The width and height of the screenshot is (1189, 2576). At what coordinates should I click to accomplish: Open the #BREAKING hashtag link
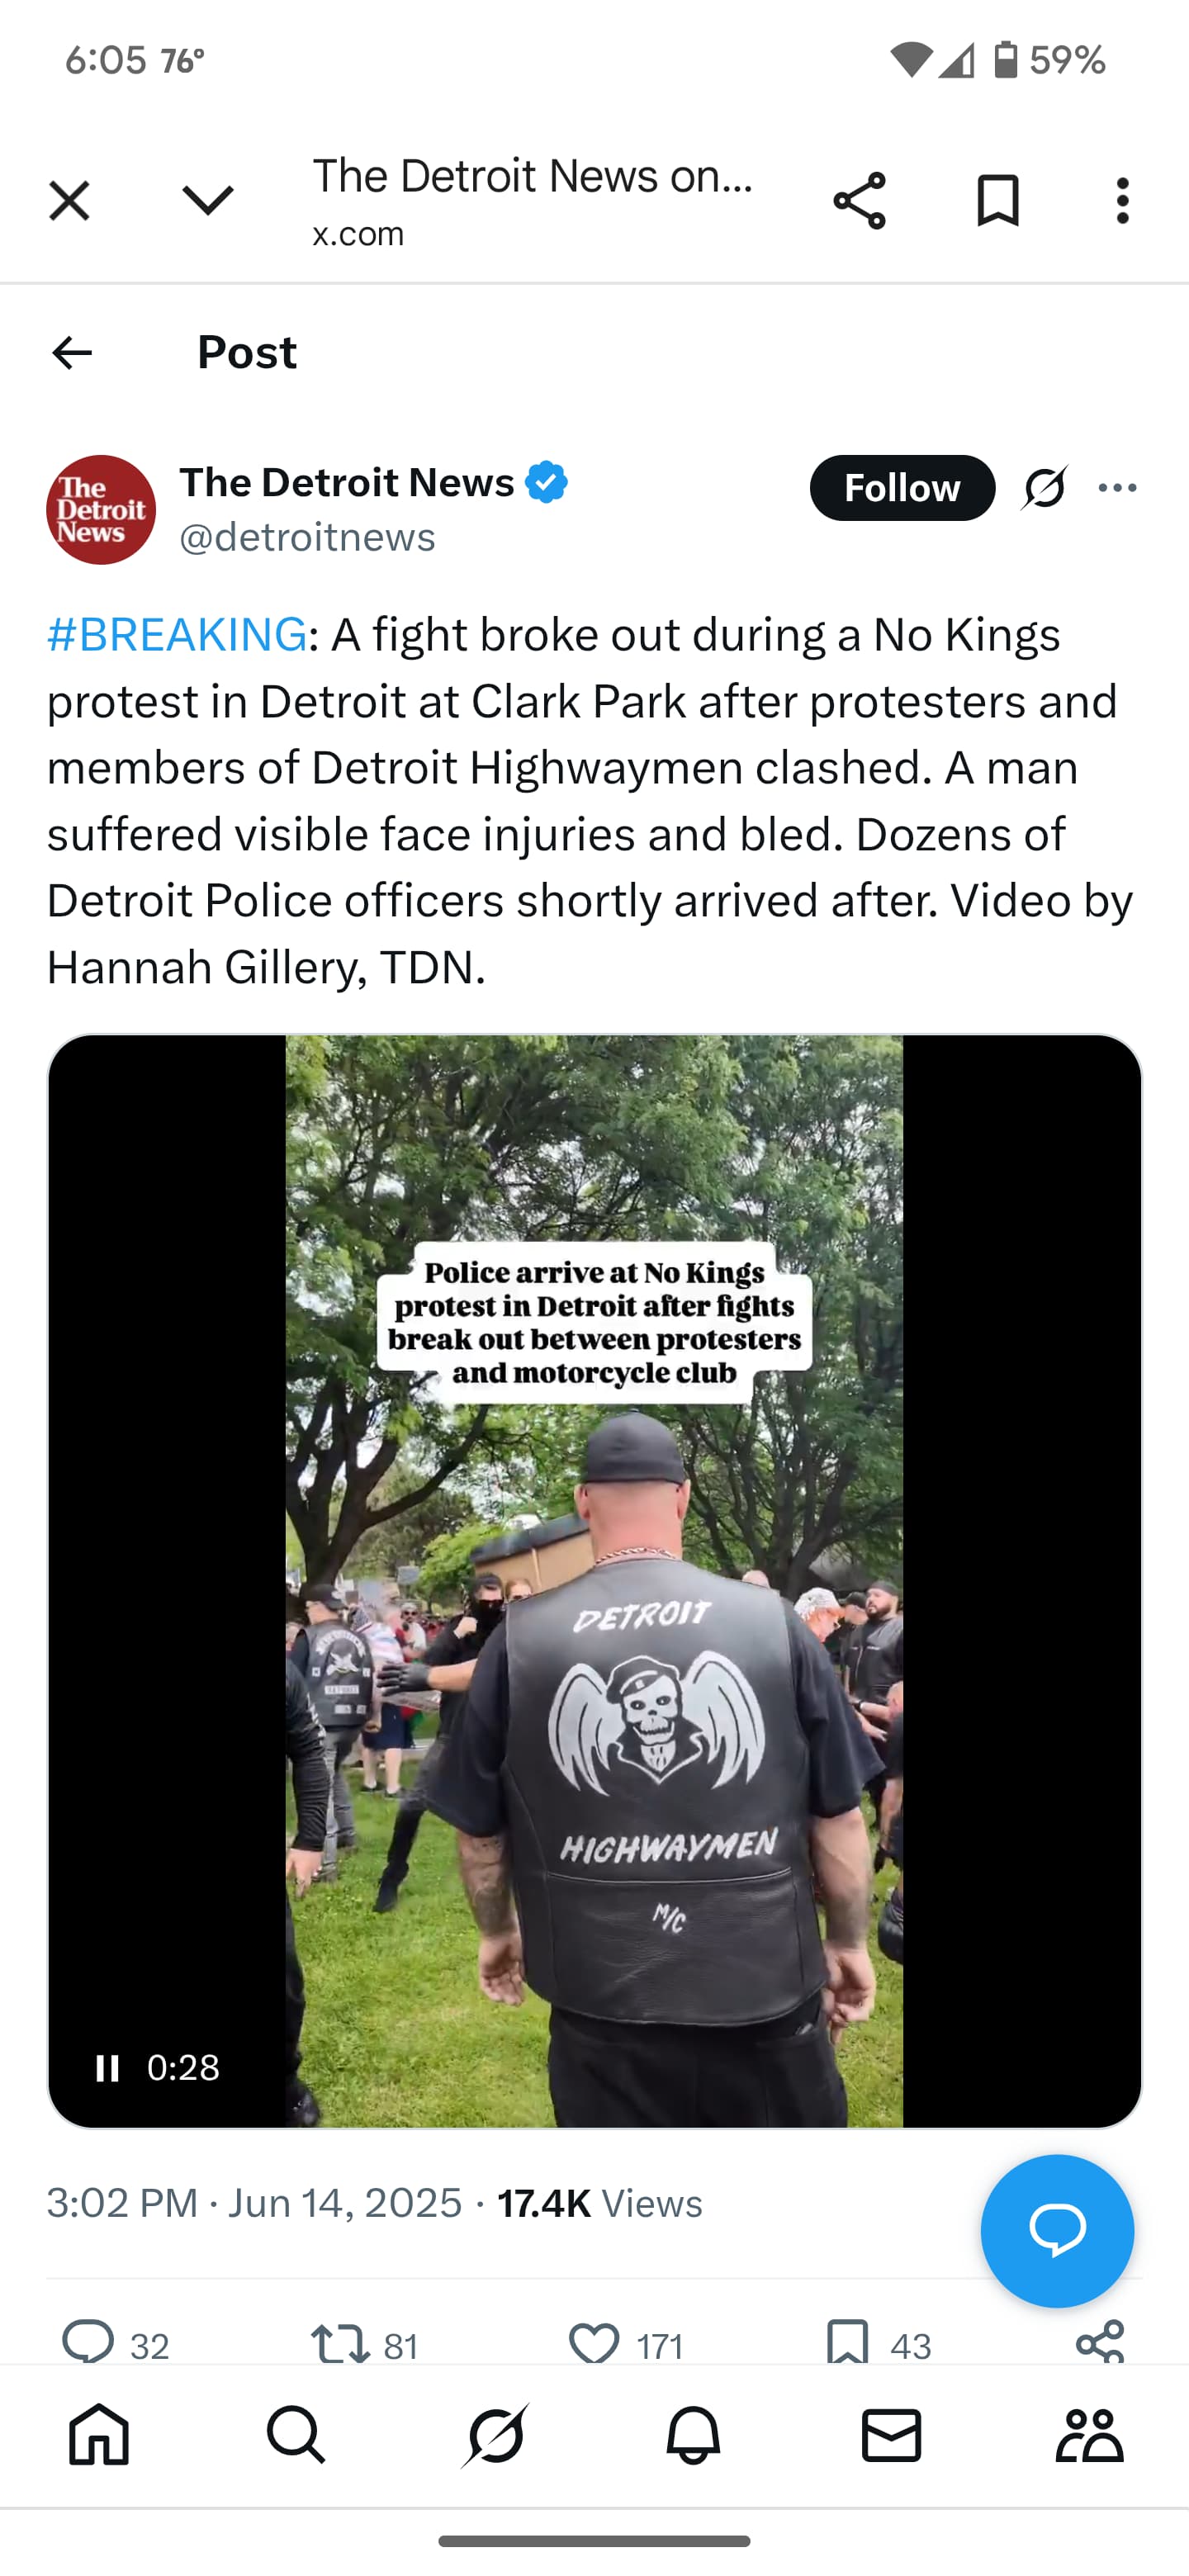177,634
